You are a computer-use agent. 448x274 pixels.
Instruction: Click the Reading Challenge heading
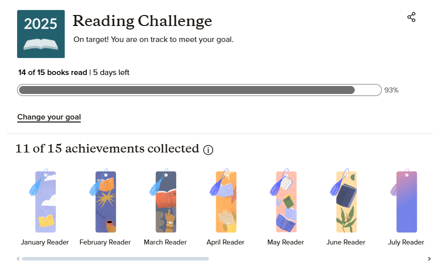(142, 21)
